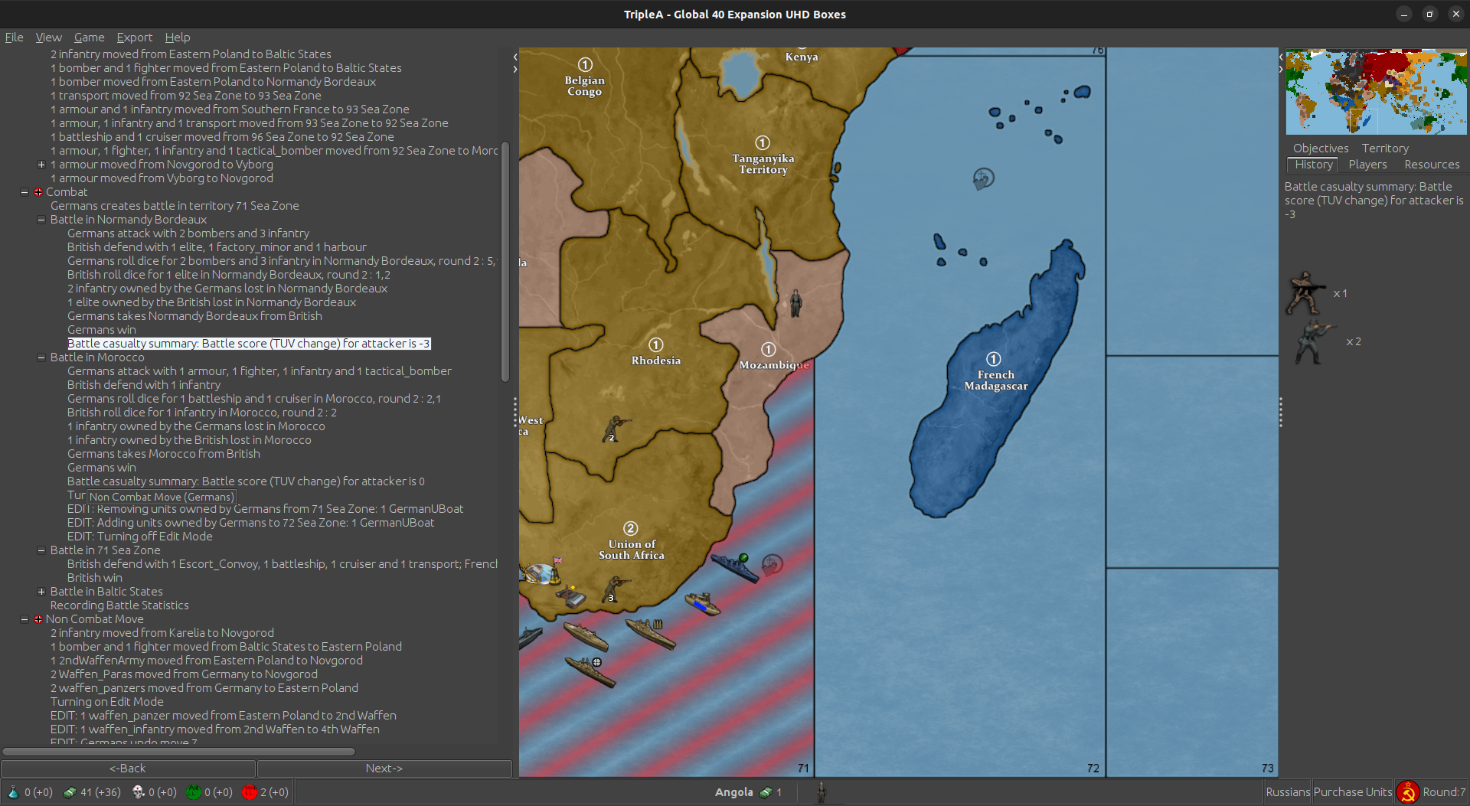1470x806 pixels.
Task: Collapse Battle in 71 Sea Zone node
Action: click(x=41, y=550)
